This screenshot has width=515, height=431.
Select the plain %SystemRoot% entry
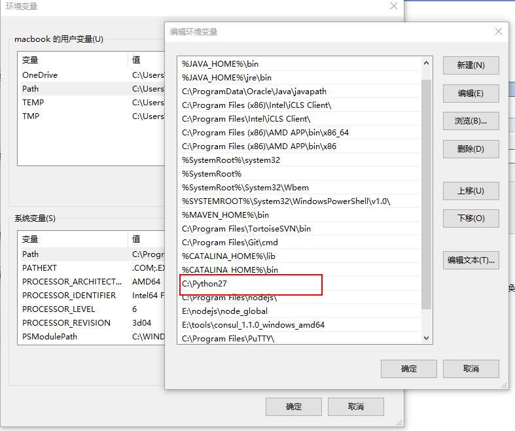299,174
